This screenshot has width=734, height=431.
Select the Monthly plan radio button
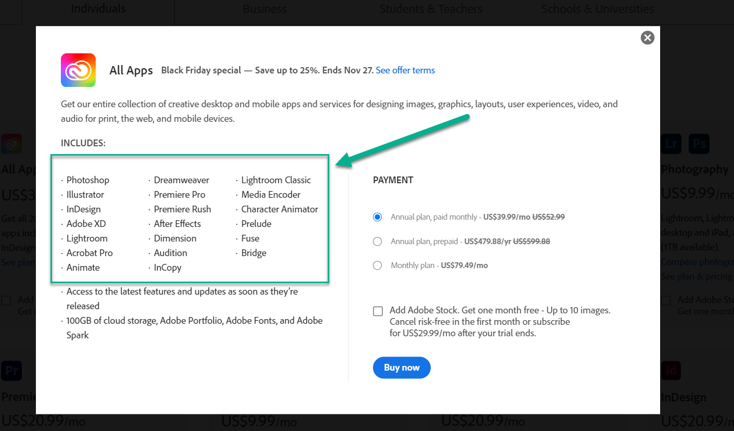(x=378, y=265)
